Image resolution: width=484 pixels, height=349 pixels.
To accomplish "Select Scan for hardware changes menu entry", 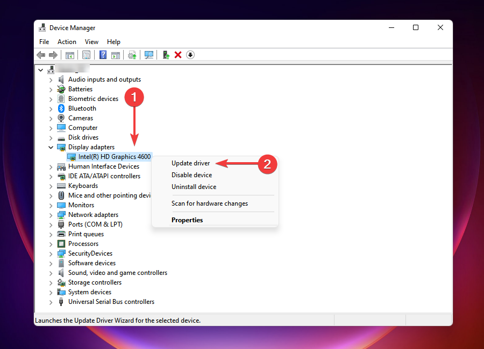I will [x=210, y=203].
